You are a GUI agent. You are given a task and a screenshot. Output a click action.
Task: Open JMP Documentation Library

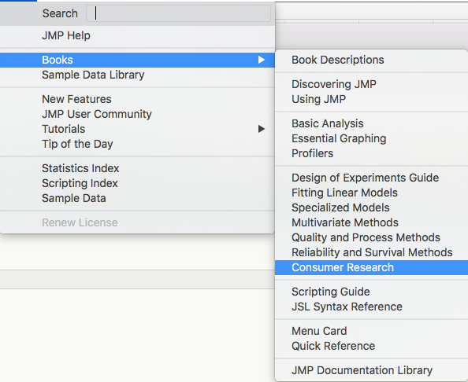(x=371, y=370)
